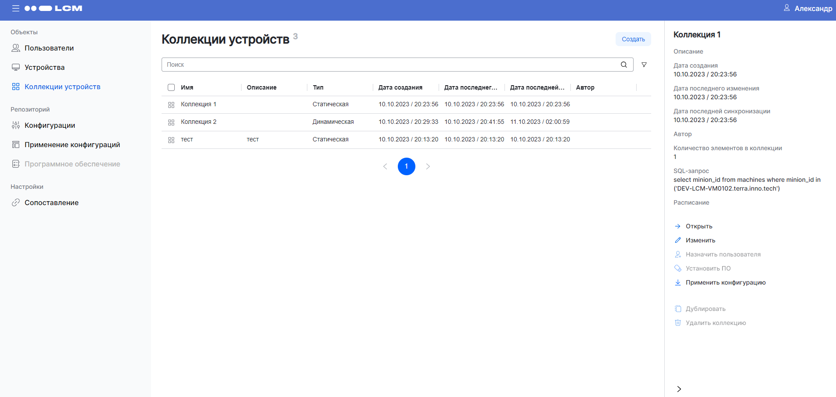Open the filter funnel icon
The image size is (836, 397).
[x=644, y=65]
